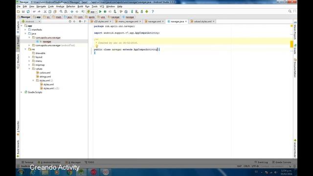Expand the layout folder
This screenshot has height=176, width=313.
coord(29,57)
